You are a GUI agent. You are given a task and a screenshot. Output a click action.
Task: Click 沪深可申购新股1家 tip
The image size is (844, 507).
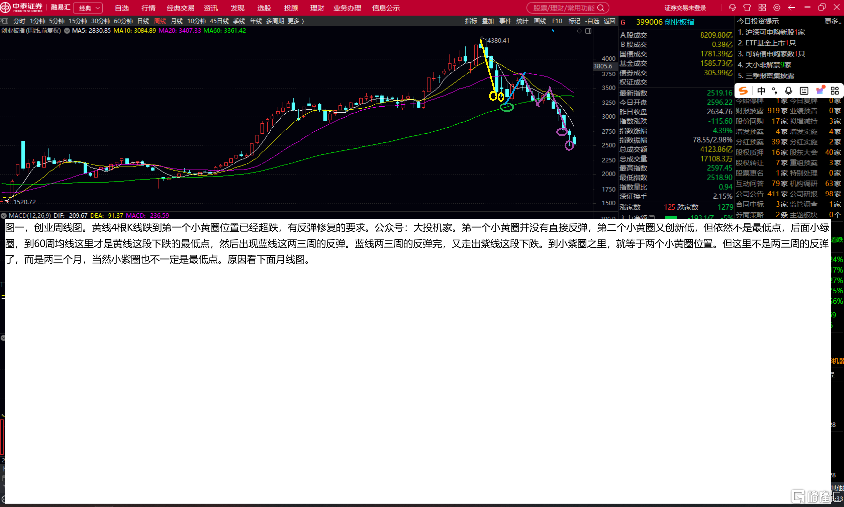(x=771, y=32)
